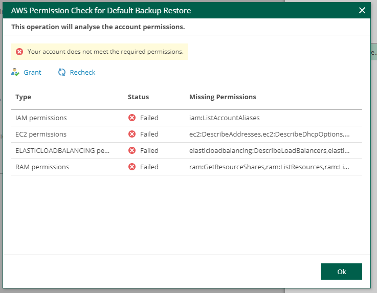Image resolution: width=377 pixels, height=293 pixels.
Task: Close the AWS Permission Check dialog
Action: click(x=362, y=10)
